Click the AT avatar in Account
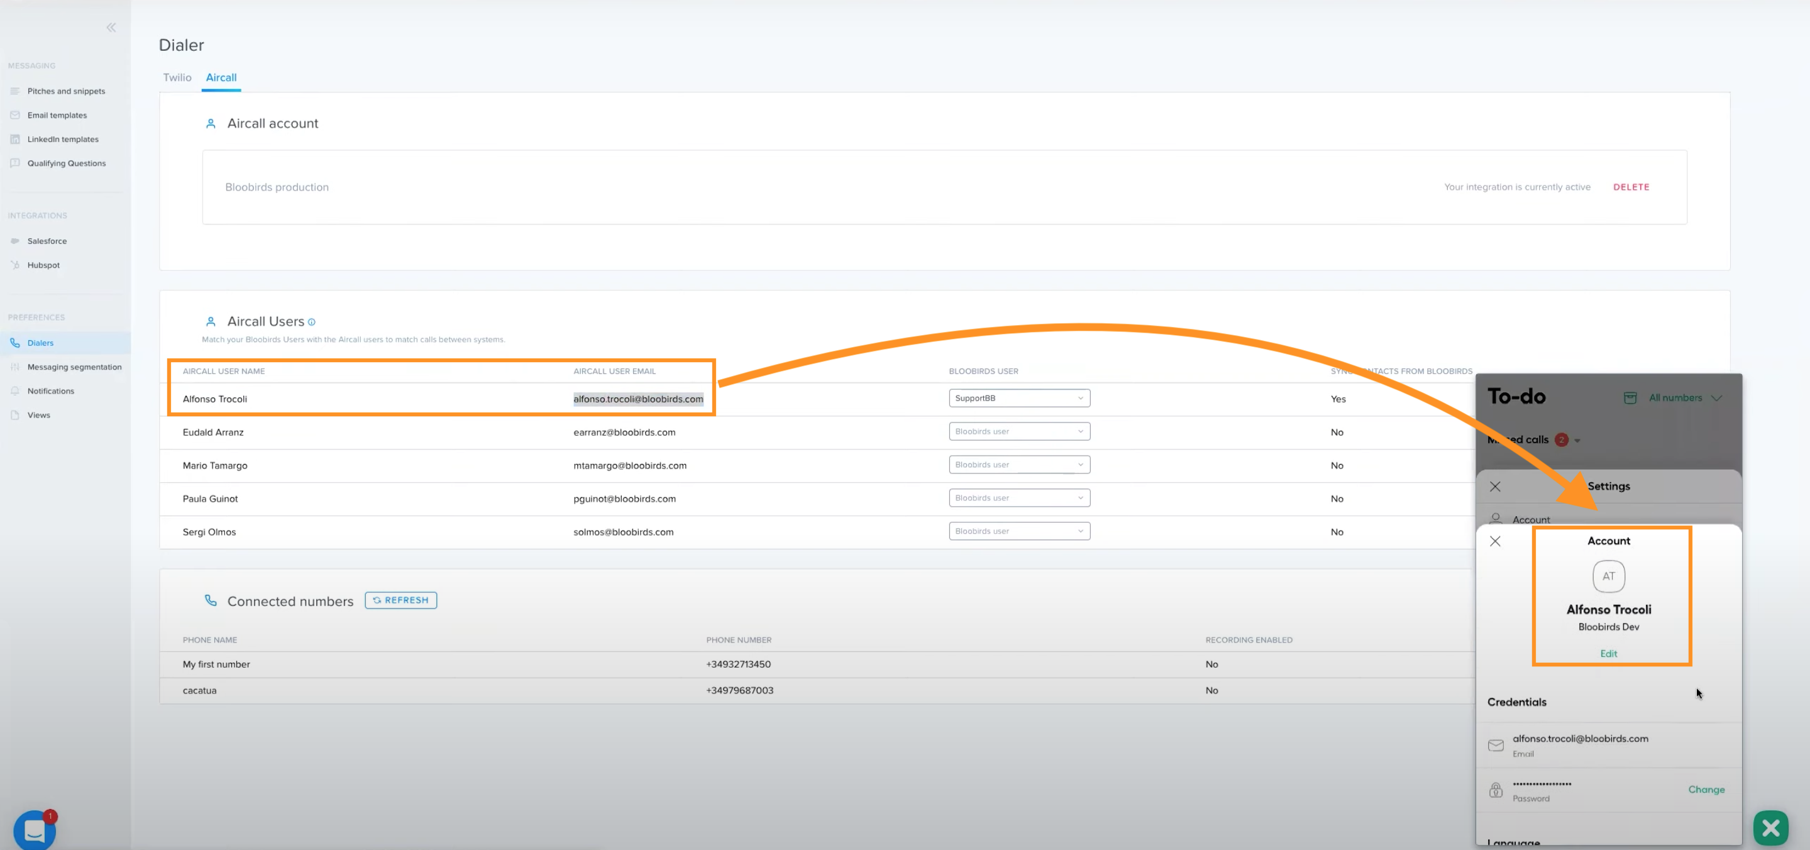 pyautogui.click(x=1608, y=576)
